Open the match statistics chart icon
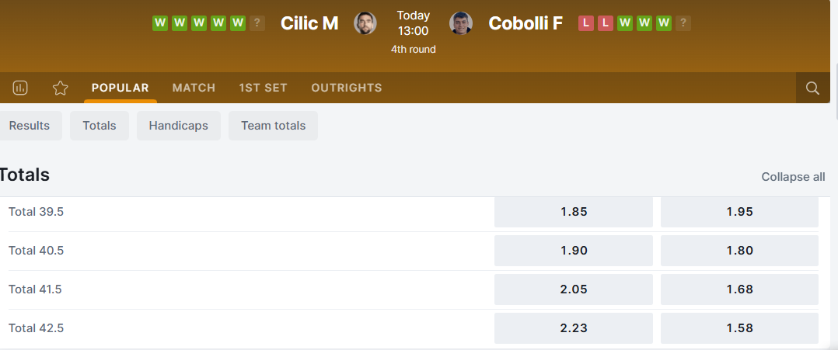The height and width of the screenshot is (350, 838). (20, 88)
